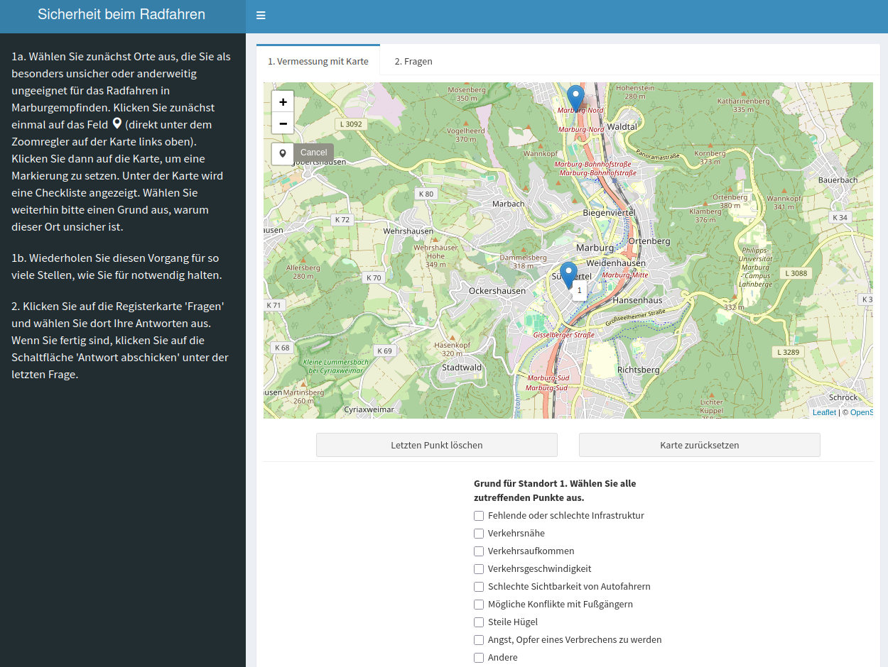Click the 'Wehrshausen' label on the map
Image resolution: width=888 pixels, height=667 pixels.
pyautogui.click(x=408, y=231)
